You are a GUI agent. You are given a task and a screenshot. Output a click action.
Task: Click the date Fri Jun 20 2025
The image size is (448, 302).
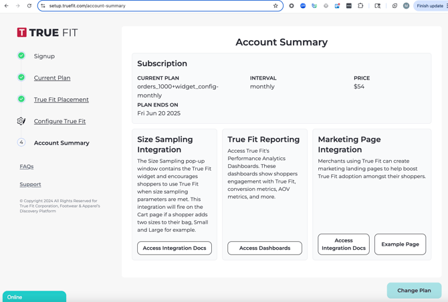pos(159,113)
